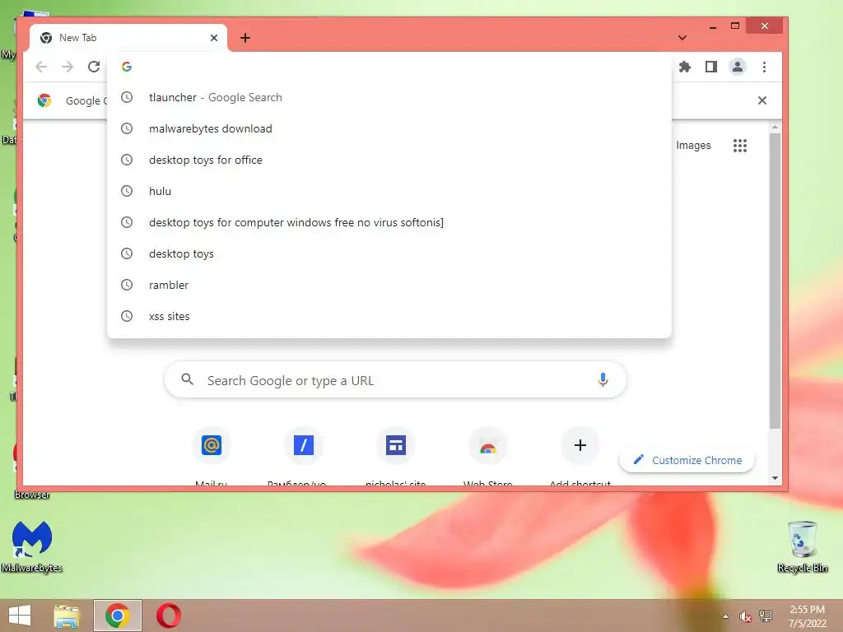Dismiss the Google Chrome infobar
This screenshot has height=632, width=843.
tap(761, 100)
